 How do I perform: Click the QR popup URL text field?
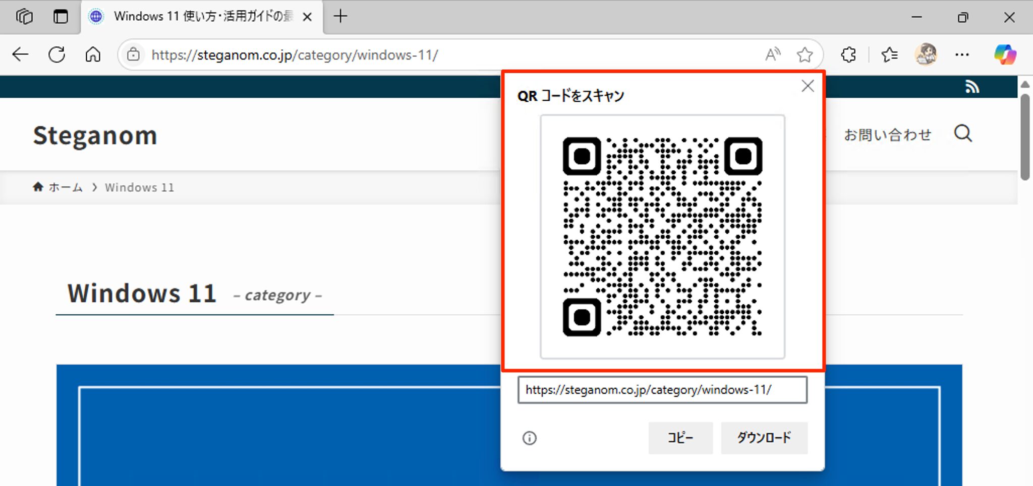click(x=662, y=390)
